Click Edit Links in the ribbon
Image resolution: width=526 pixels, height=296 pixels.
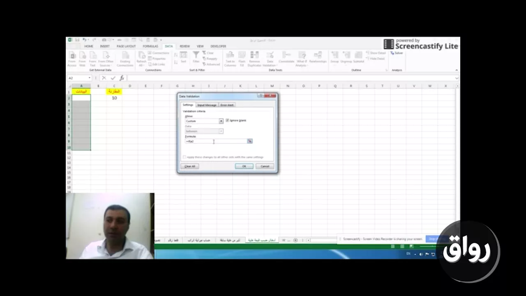pyautogui.click(x=157, y=64)
